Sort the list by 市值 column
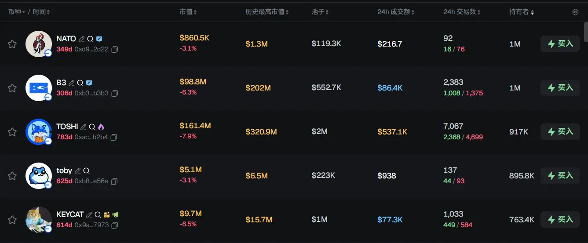The width and height of the screenshot is (588, 243). point(188,12)
